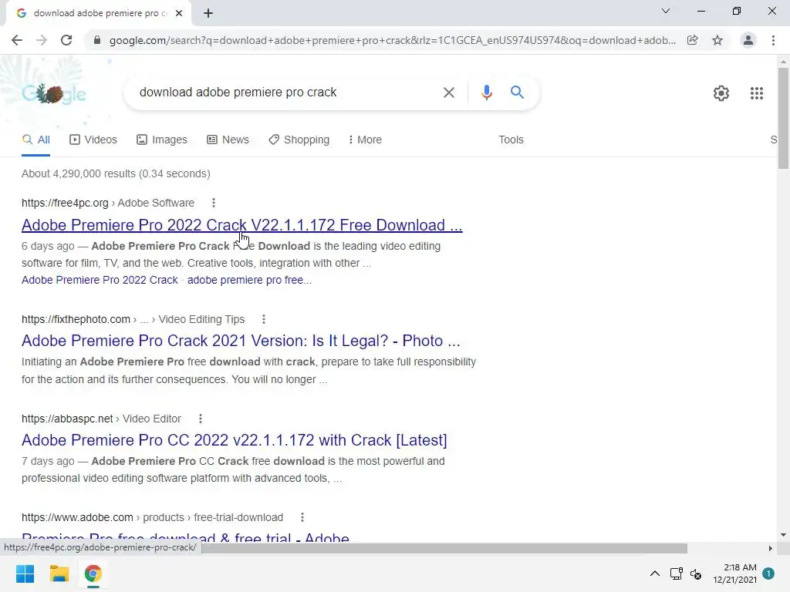This screenshot has height=592, width=790.
Task: Click the abbaspc.net breadcrumb URL
Action: coord(101,419)
